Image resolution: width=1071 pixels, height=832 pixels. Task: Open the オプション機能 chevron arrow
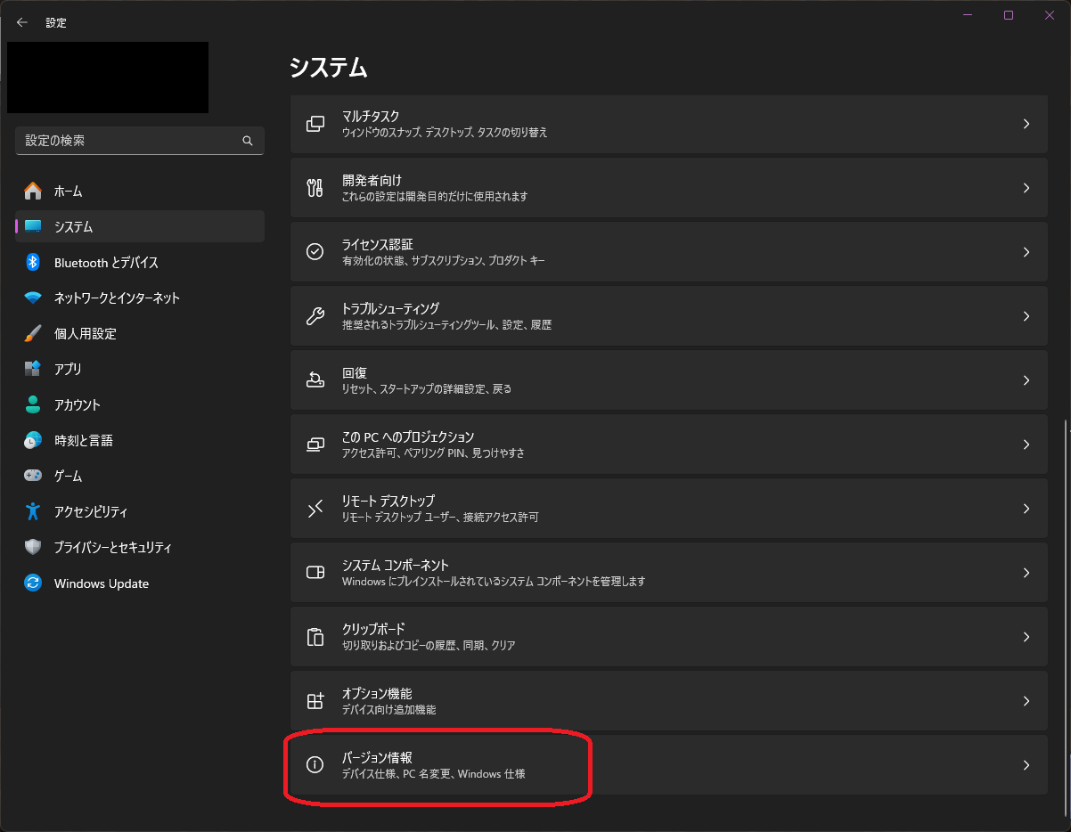(1026, 701)
